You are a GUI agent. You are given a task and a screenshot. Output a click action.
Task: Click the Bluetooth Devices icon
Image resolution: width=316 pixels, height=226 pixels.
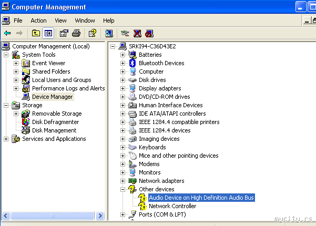[132, 63]
